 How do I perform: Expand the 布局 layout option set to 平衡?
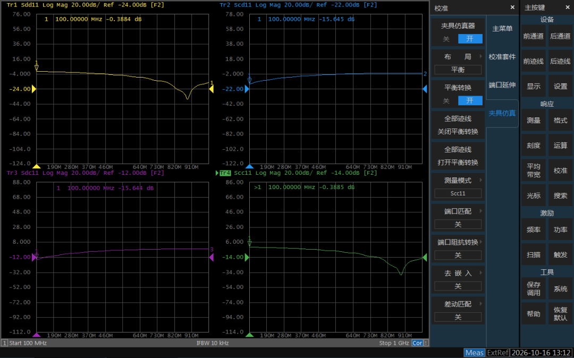pyautogui.click(x=458, y=63)
